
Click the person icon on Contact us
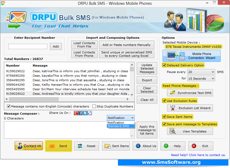tap(20, 146)
